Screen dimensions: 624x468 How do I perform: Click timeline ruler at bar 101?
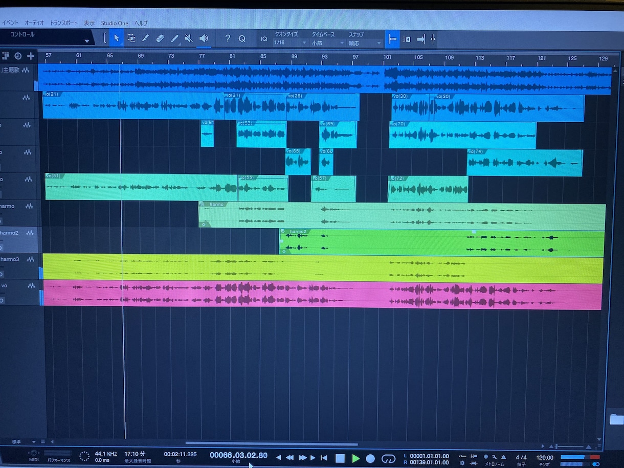point(388,58)
